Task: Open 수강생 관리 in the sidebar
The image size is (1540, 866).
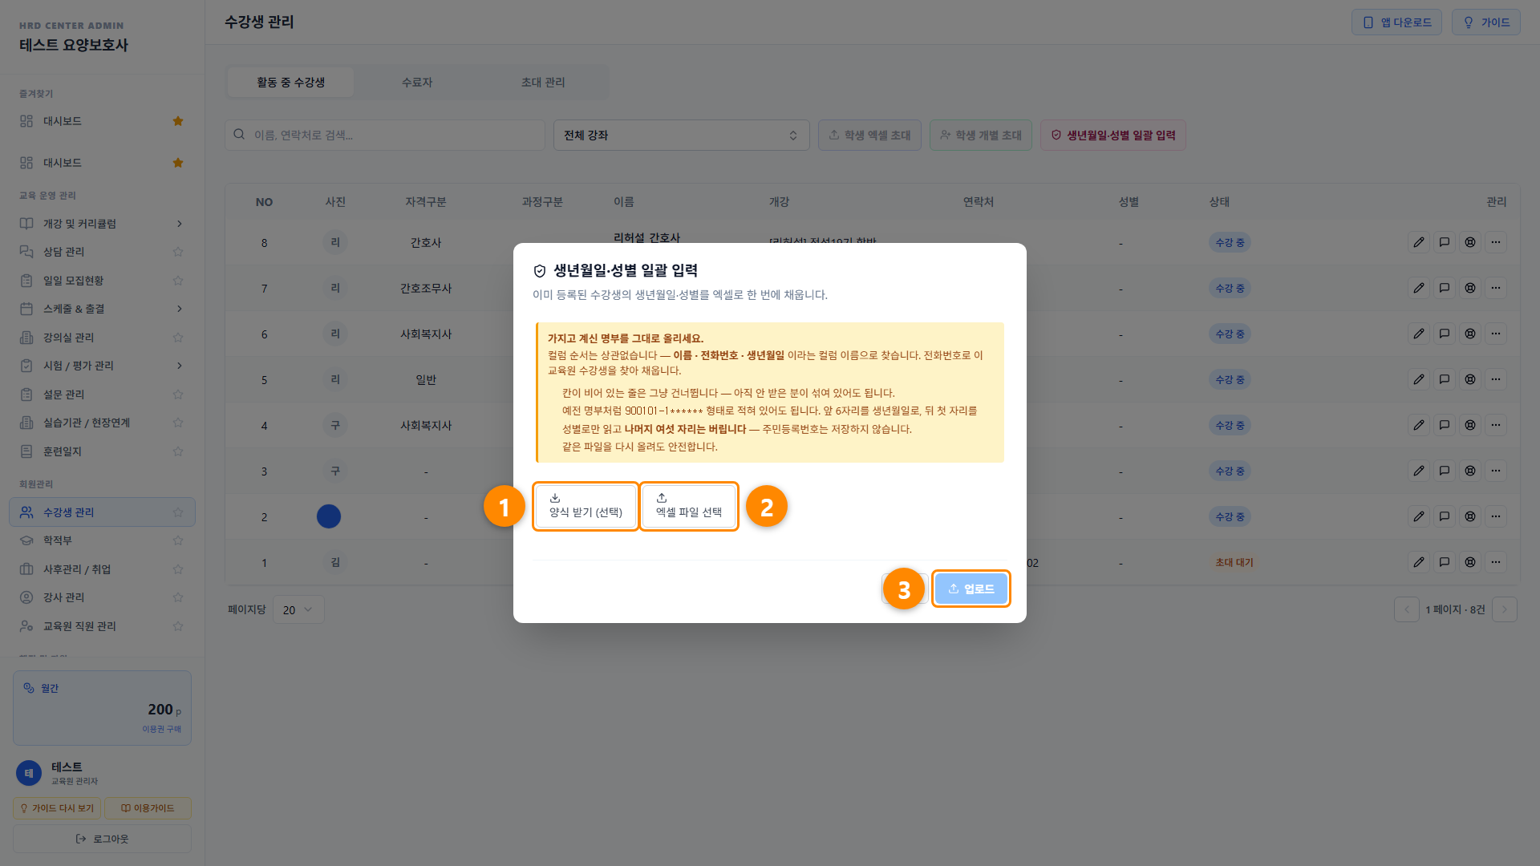Action: 102,512
